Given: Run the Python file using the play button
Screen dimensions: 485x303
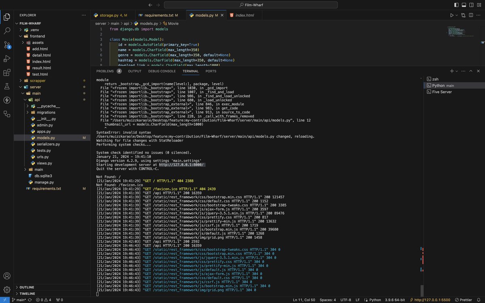Looking at the screenshot, I should pyautogui.click(x=453, y=14).
